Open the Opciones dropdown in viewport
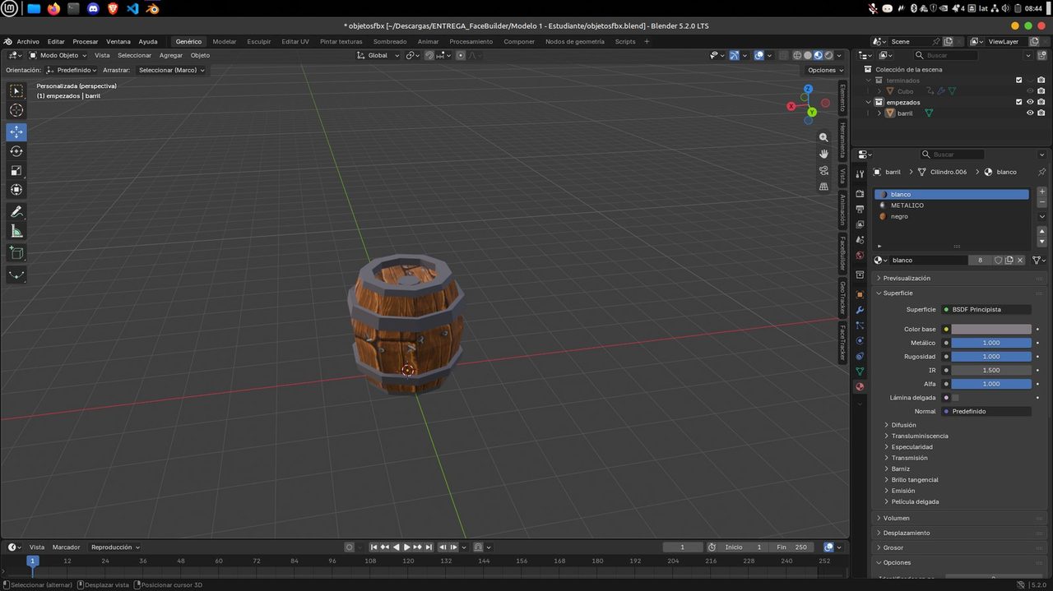Viewport: 1053px width, 591px height. (x=824, y=70)
